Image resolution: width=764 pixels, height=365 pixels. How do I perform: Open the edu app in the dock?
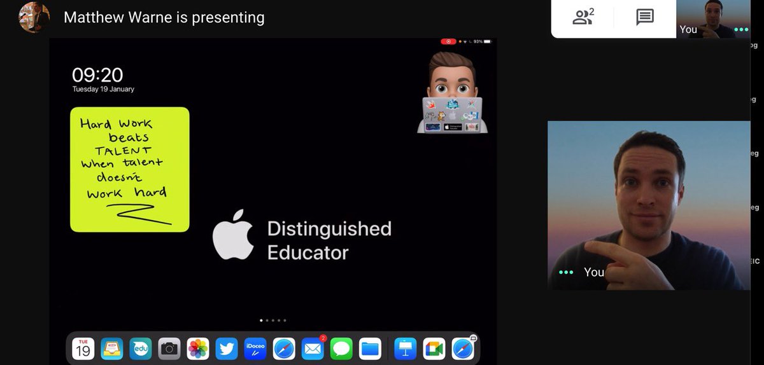click(x=140, y=348)
